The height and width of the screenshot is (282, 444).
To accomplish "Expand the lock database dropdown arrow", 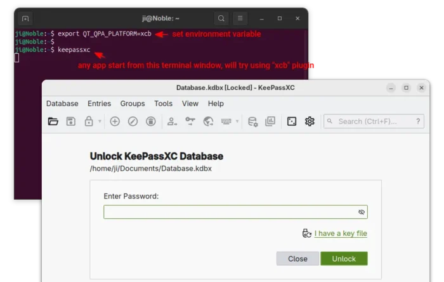I will [x=100, y=121].
